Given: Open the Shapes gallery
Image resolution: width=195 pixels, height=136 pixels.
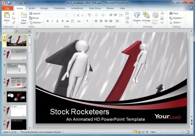Looking at the screenshot, I should click(137, 17).
